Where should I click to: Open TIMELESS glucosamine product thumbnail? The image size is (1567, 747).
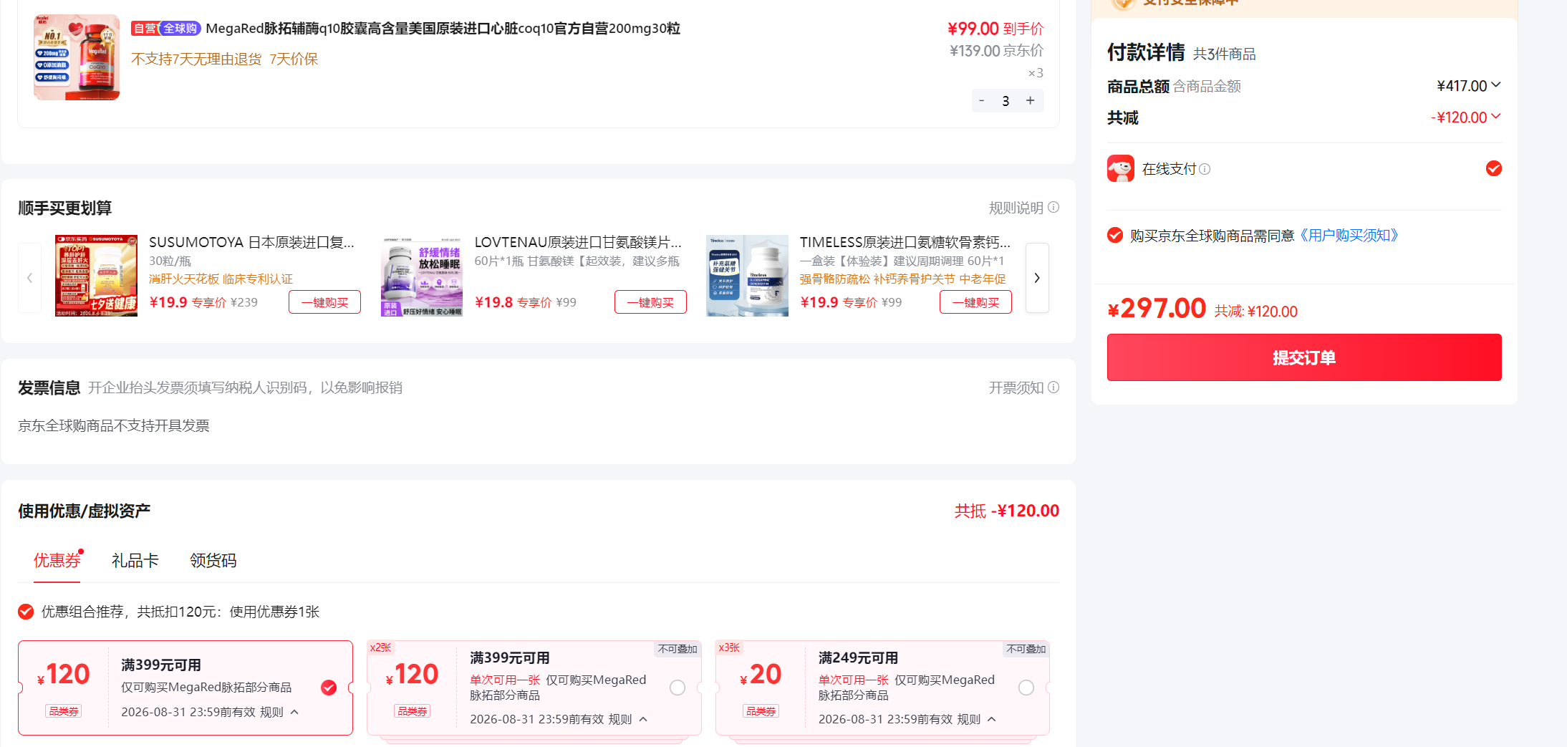click(x=747, y=276)
